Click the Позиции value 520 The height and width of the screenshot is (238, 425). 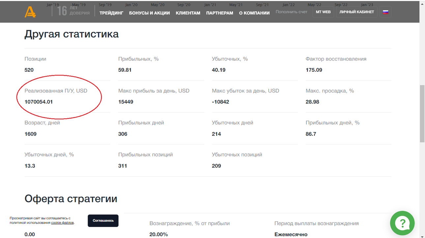tap(29, 70)
